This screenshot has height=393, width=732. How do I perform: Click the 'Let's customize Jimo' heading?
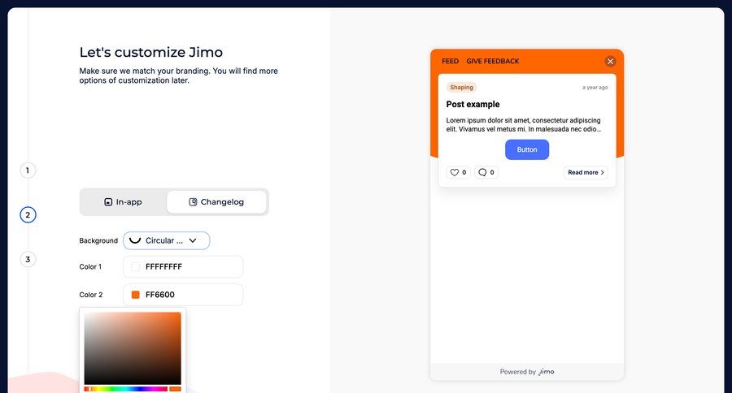(150, 52)
